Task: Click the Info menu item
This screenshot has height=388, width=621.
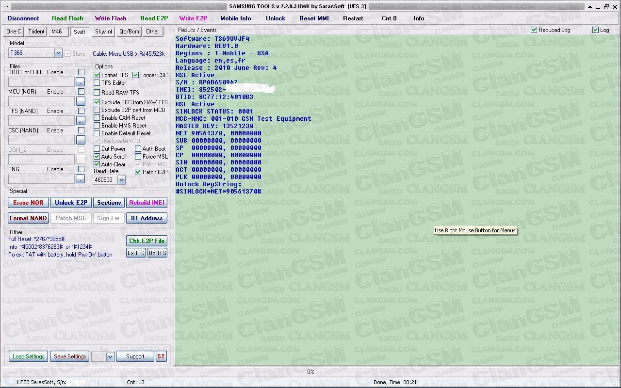Action: pos(419,18)
